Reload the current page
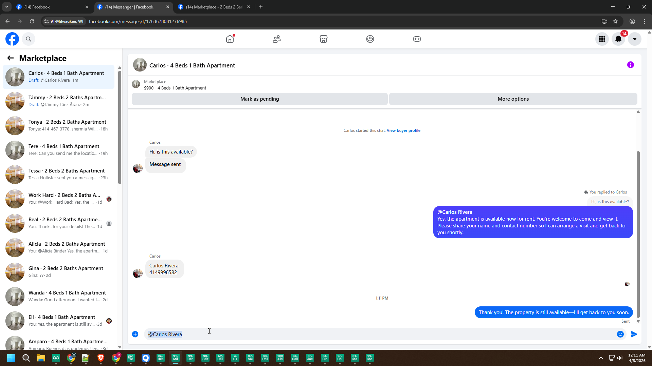The width and height of the screenshot is (652, 366). [32, 21]
